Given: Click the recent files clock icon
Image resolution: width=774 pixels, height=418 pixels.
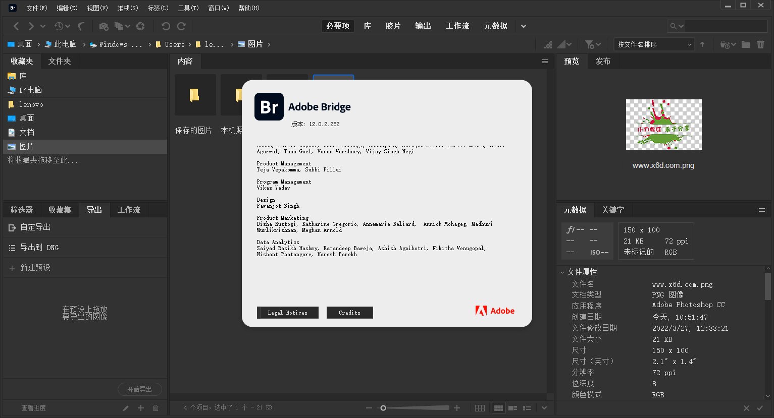Looking at the screenshot, I should tap(58, 26).
